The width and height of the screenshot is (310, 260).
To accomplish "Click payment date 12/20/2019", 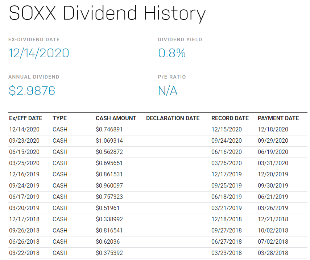I will pyautogui.click(x=273, y=174).
